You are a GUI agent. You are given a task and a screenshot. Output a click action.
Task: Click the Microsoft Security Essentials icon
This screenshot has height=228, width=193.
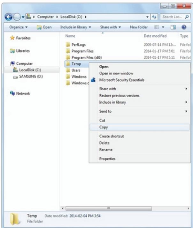click(93, 80)
